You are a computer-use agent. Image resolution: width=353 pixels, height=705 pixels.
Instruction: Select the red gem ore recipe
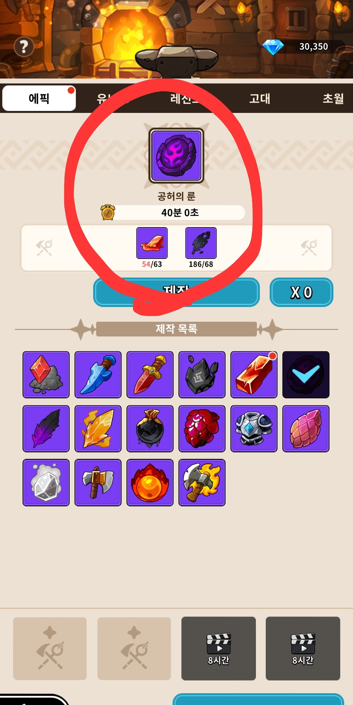coord(46,375)
